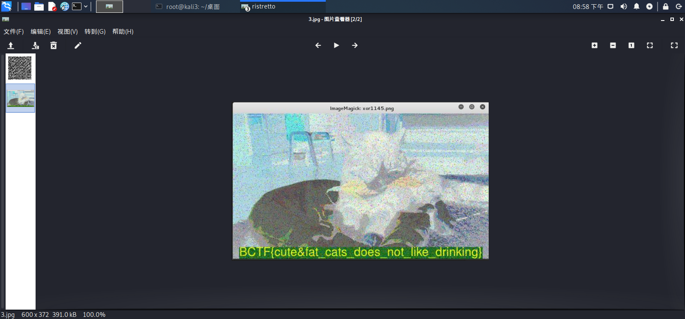Click the clock showing 08:58 下午
Image resolution: width=685 pixels, height=319 pixels.
[x=588, y=6]
